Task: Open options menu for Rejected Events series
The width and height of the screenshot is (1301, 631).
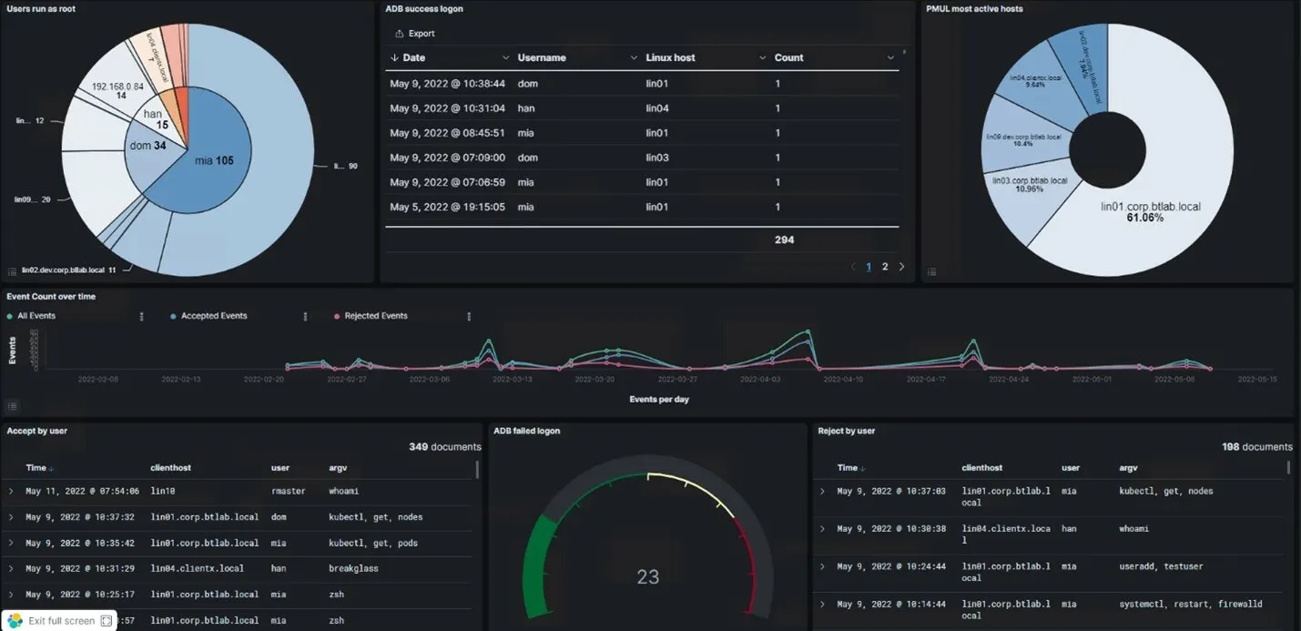Action: [x=469, y=316]
